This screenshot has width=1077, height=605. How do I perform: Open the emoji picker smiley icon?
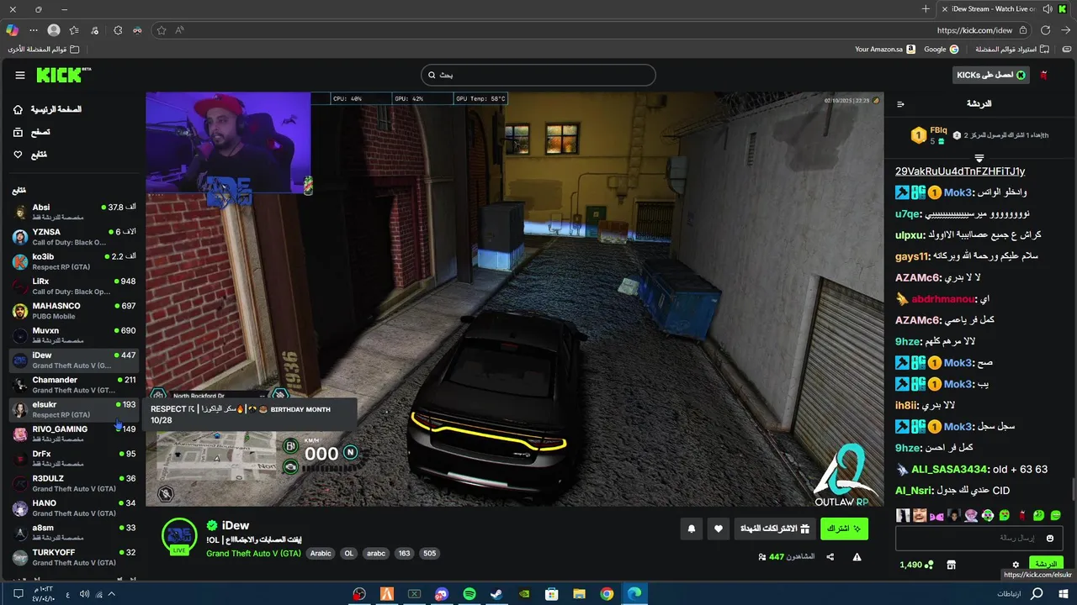coord(1050,538)
